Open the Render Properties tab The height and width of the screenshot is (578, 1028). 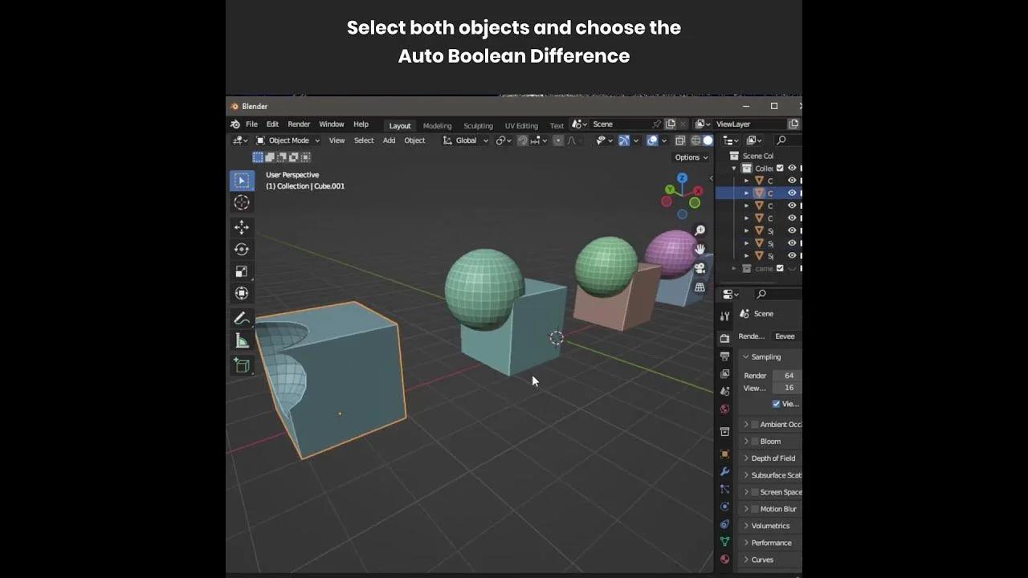[x=725, y=339]
